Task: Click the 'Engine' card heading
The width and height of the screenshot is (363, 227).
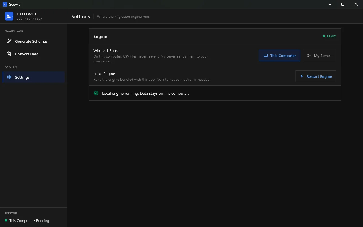Action: click(100, 37)
